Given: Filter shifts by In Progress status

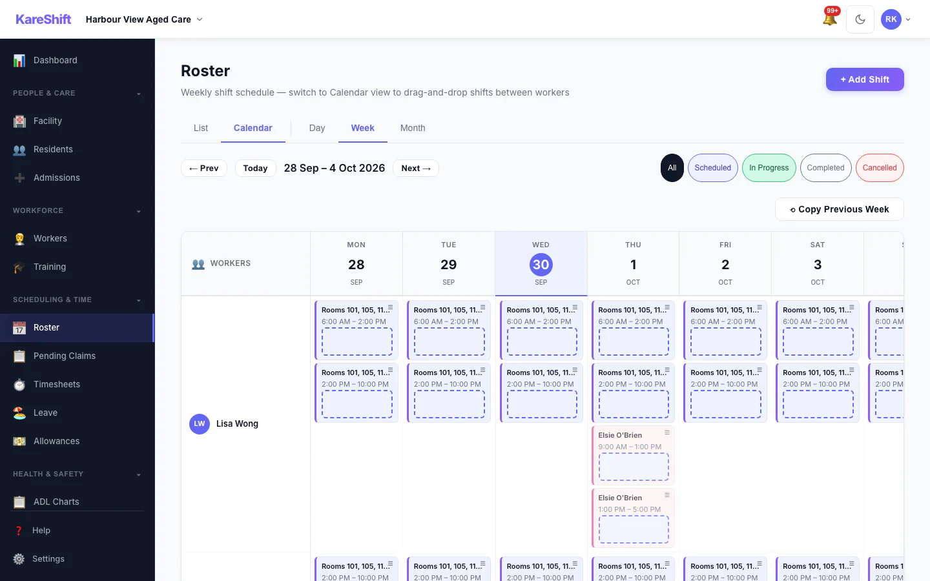Looking at the screenshot, I should coord(769,168).
